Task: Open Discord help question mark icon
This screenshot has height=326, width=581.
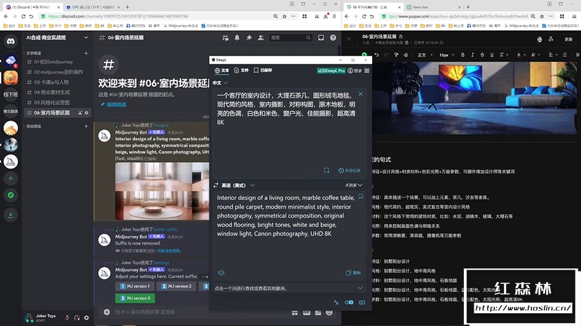Action: [333, 38]
